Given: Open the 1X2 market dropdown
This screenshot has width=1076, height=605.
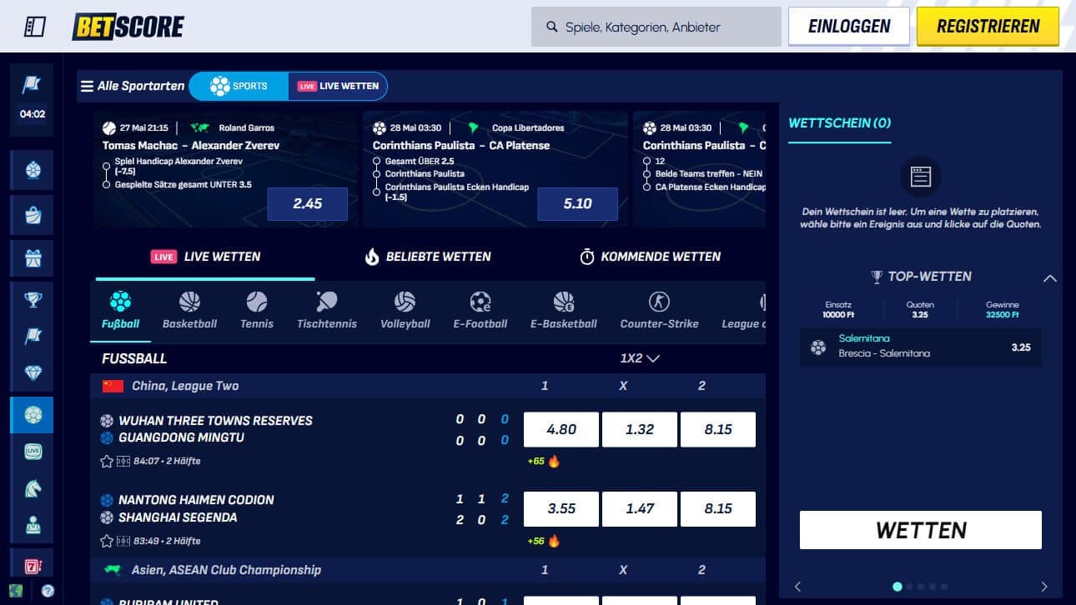Looking at the screenshot, I should point(640,358).
